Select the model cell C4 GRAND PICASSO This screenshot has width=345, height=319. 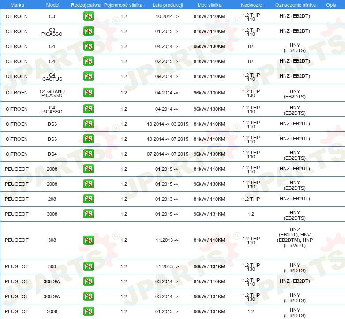click(52, 93)
